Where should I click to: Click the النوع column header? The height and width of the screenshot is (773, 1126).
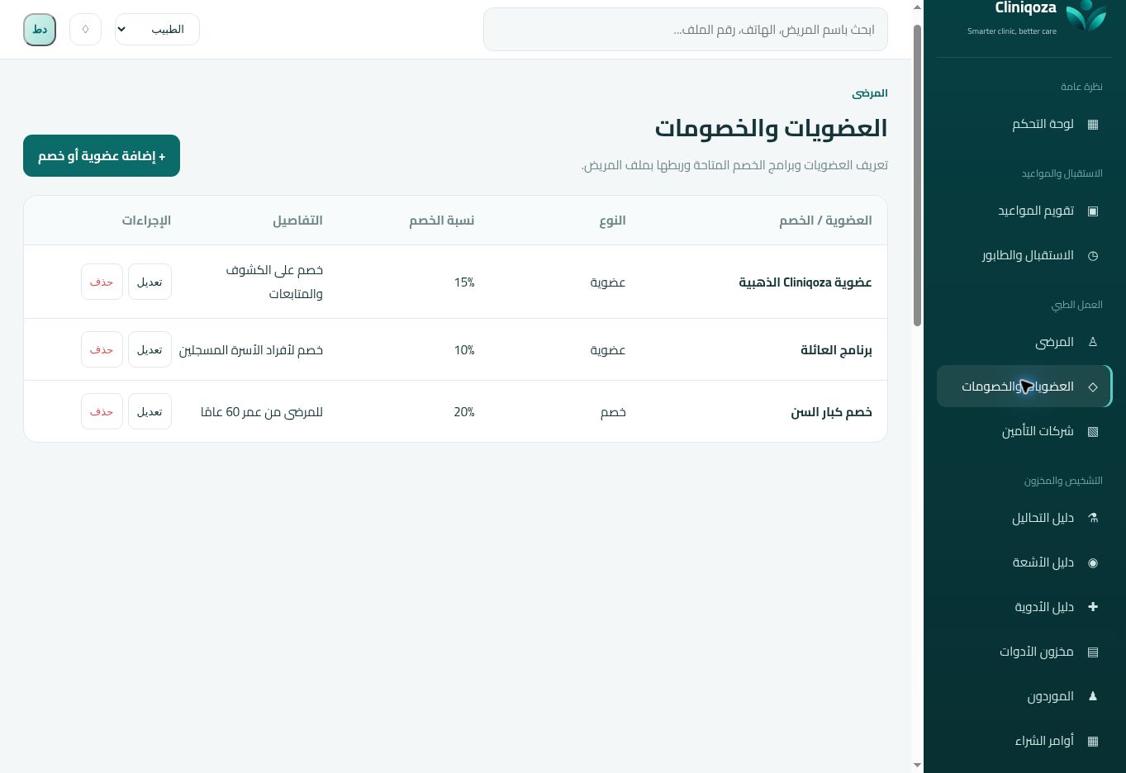tap(612, 221)
